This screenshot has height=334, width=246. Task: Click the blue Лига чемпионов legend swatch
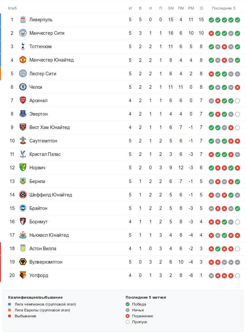coord(9,304)
